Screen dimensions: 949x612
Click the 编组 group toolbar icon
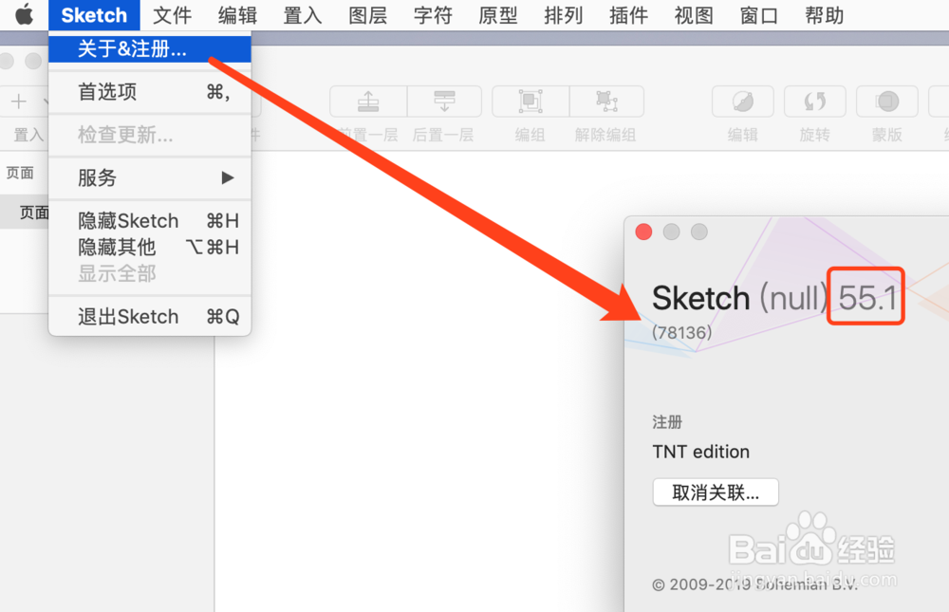(530, 102)
